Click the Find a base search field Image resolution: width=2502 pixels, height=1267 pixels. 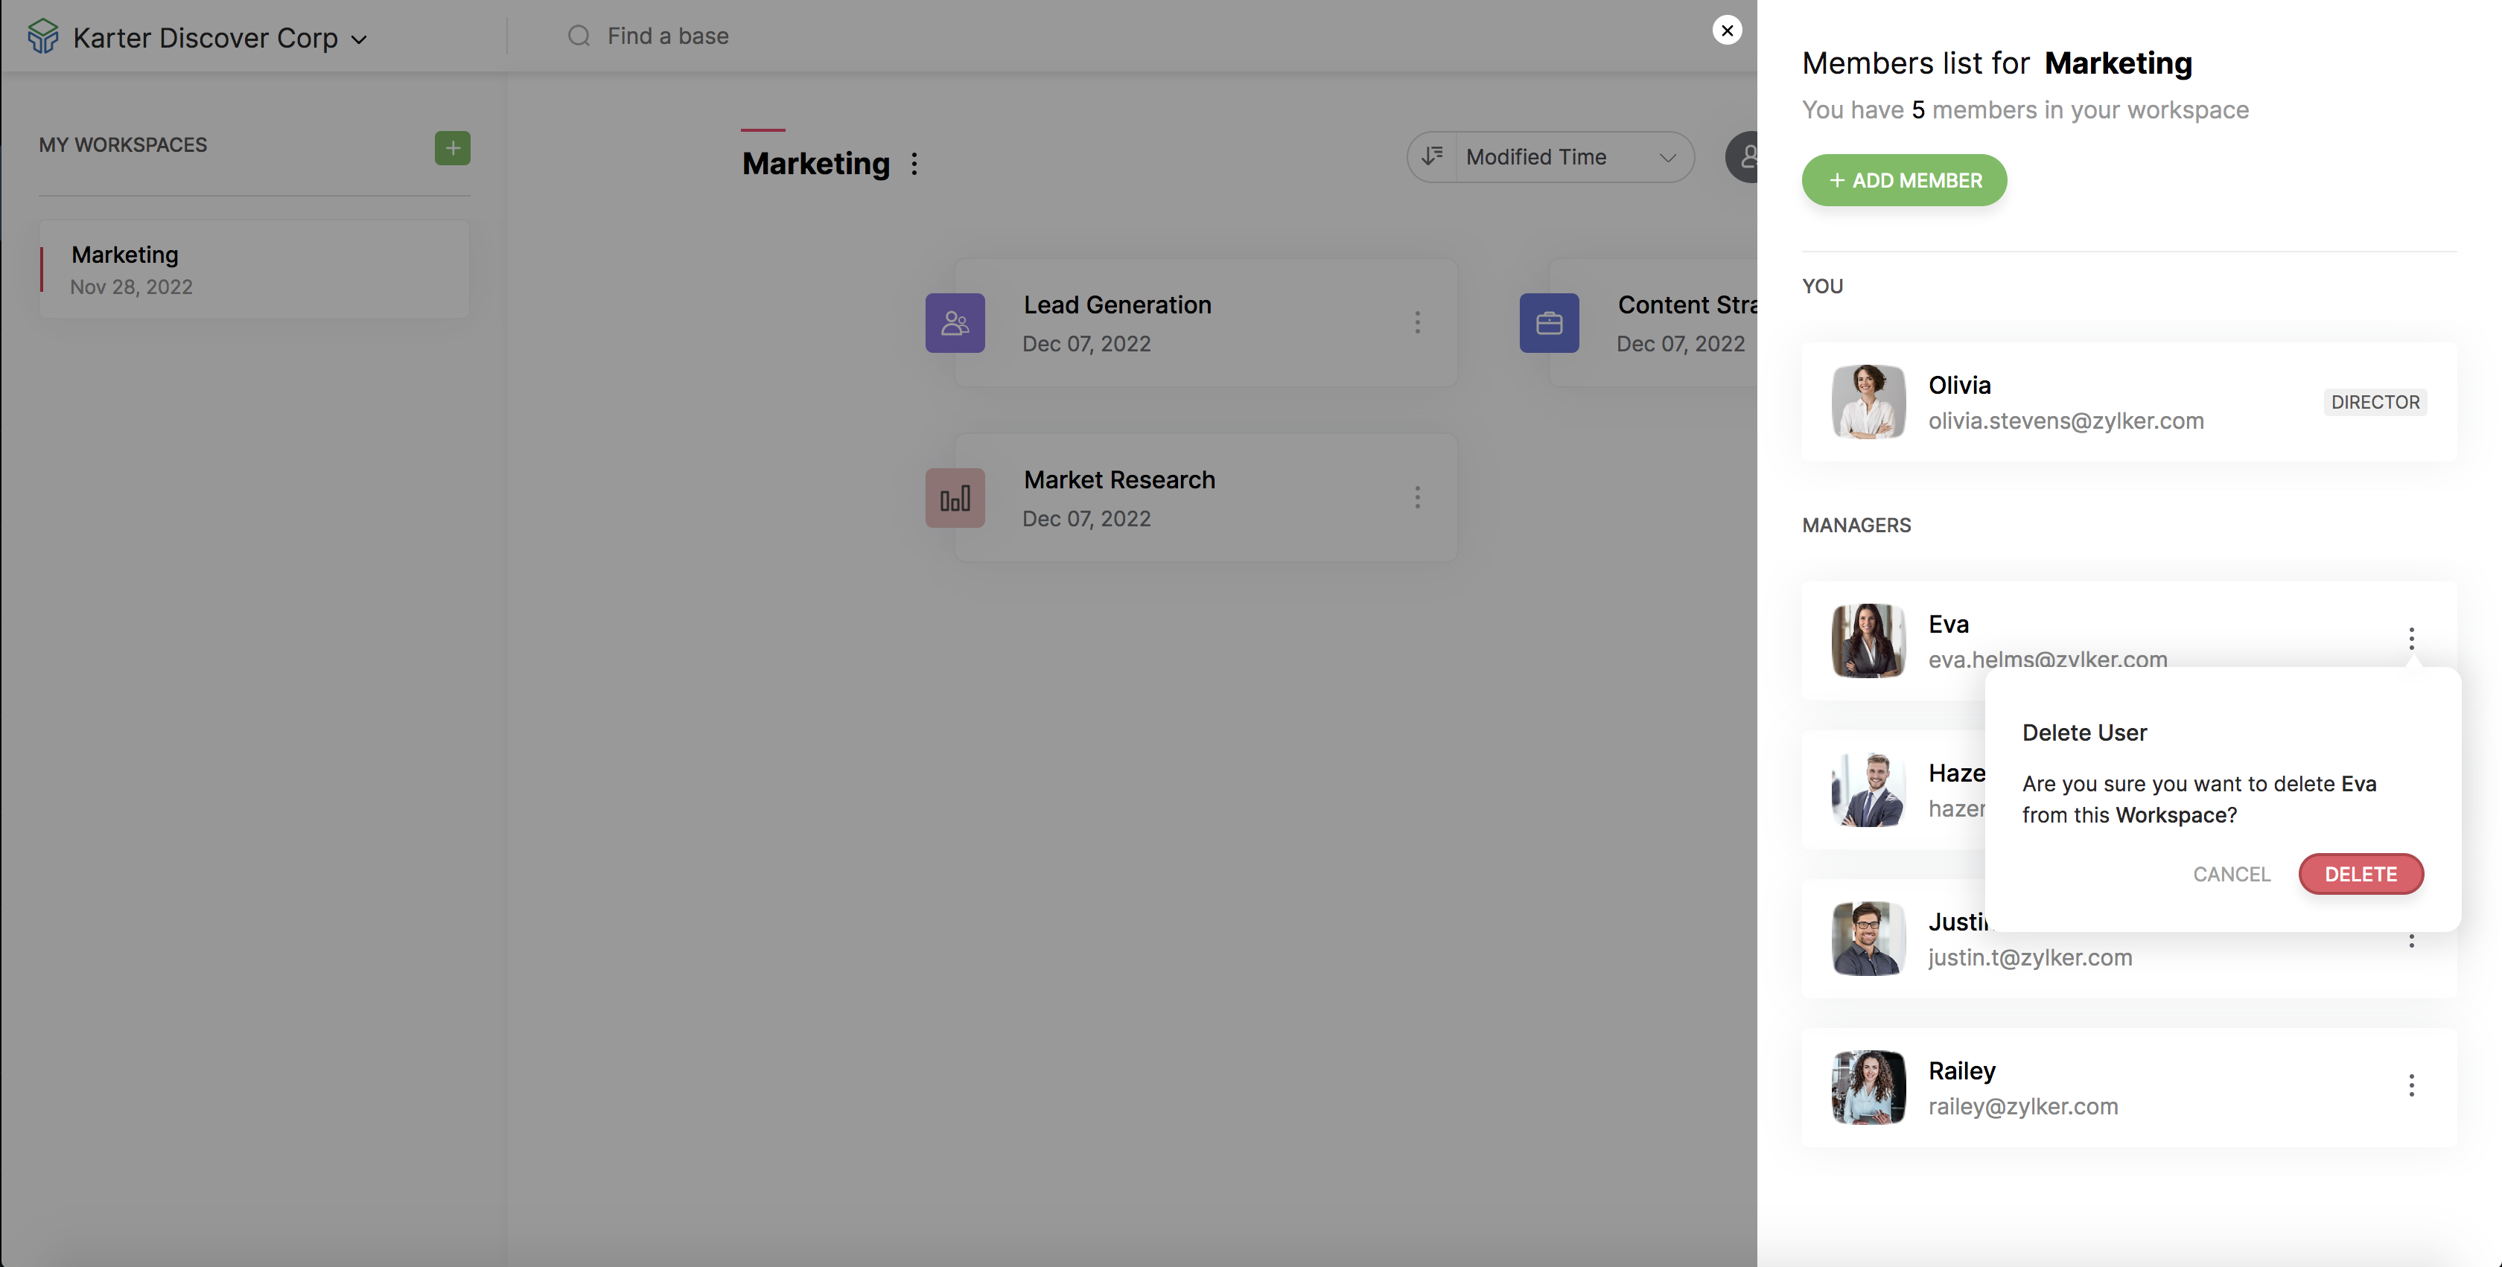668,36
